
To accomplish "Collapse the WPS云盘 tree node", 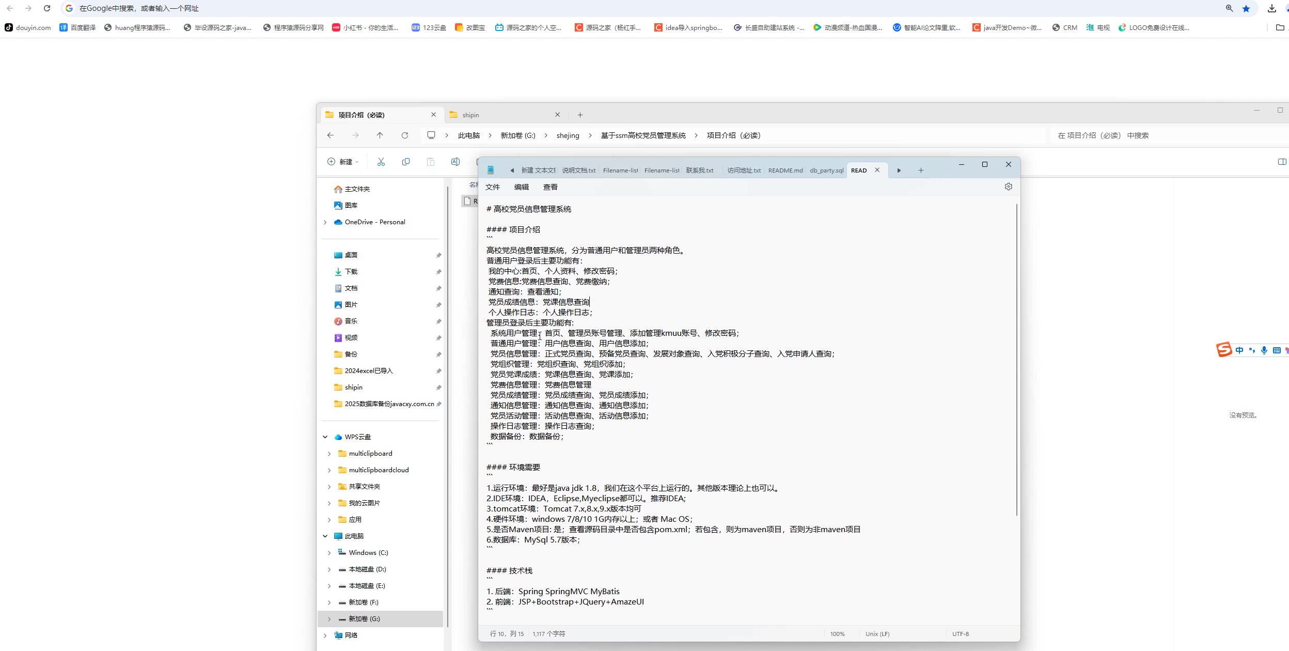I will click(x=325, y=437).
